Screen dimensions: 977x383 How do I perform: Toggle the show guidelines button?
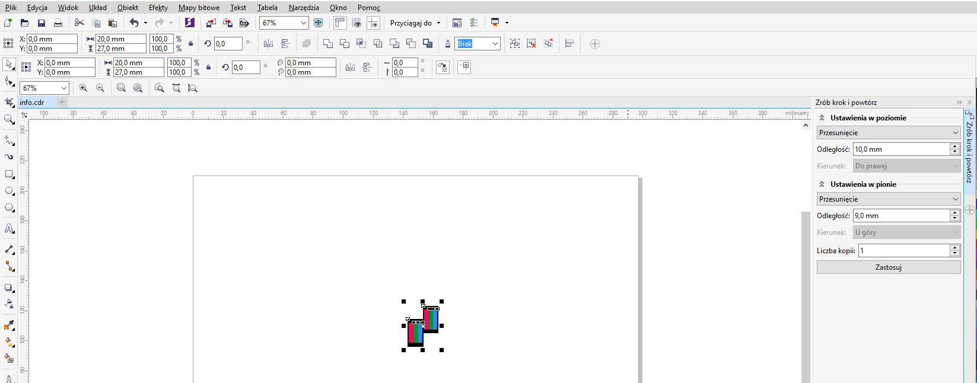(x=373, y=23)
